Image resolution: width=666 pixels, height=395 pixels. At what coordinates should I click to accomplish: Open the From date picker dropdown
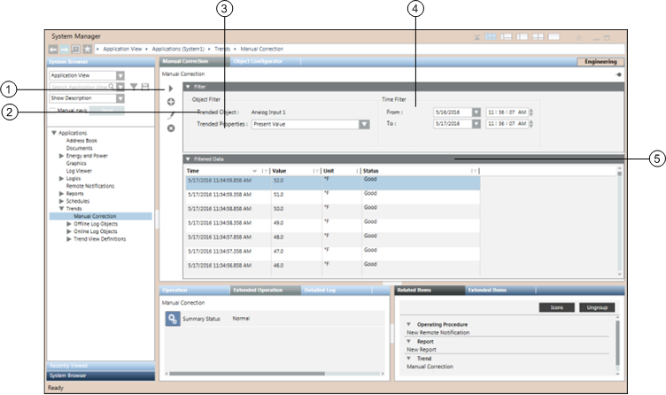pyautogui.click(x=476, y=112)
